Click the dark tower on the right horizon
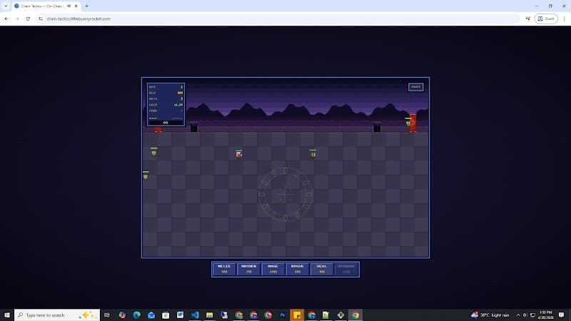 click(377, 127)
